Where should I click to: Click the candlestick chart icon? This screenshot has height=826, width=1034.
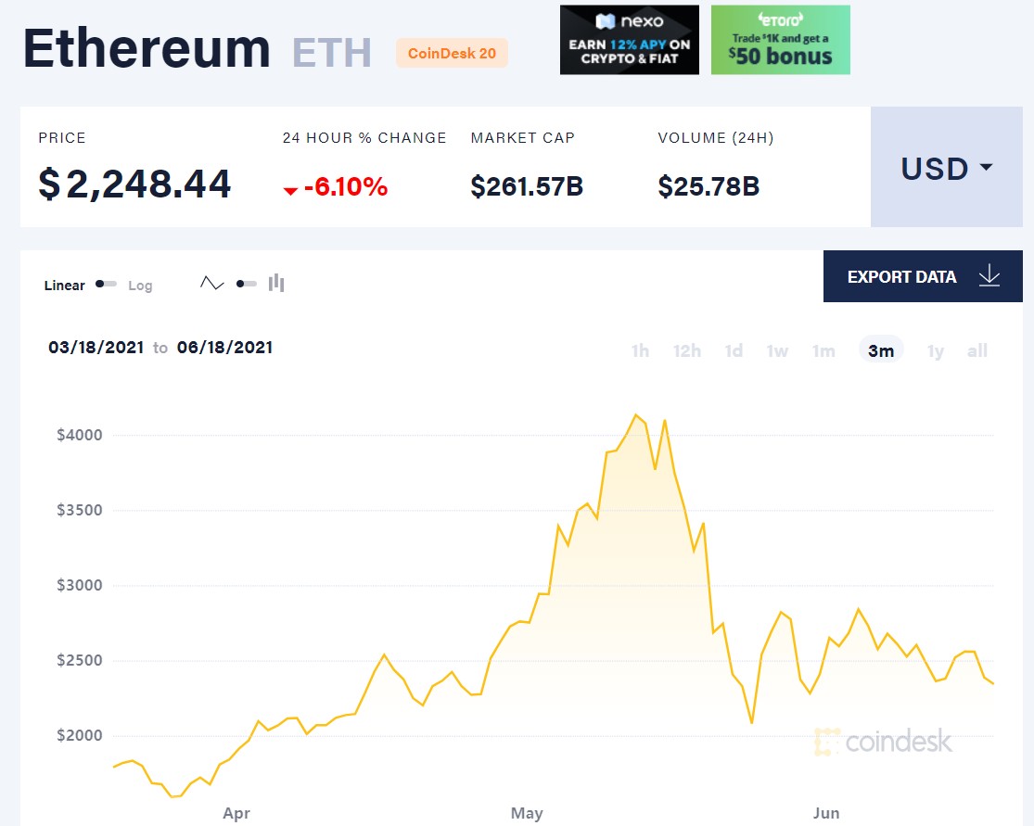click(x=276, y=284)
